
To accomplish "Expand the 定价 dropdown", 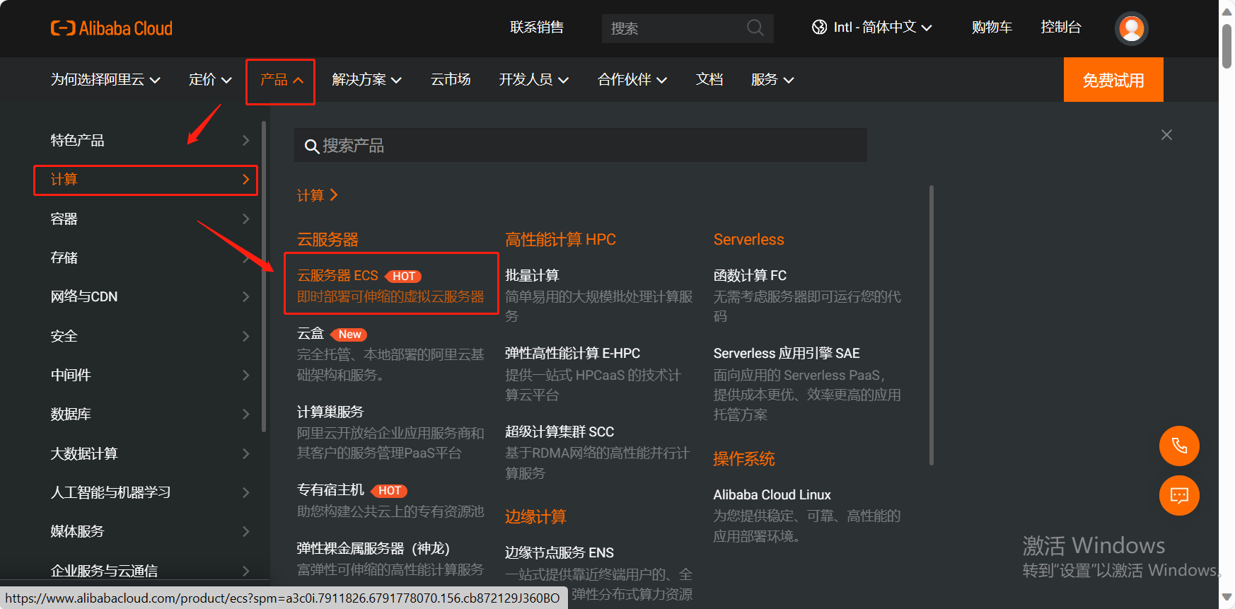I will [x=210, y=80].
